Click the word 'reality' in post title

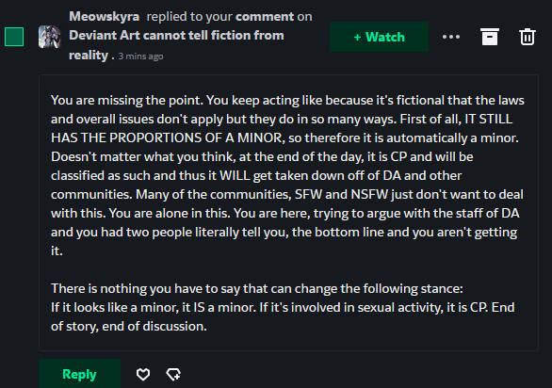click(x=89, y=56)
